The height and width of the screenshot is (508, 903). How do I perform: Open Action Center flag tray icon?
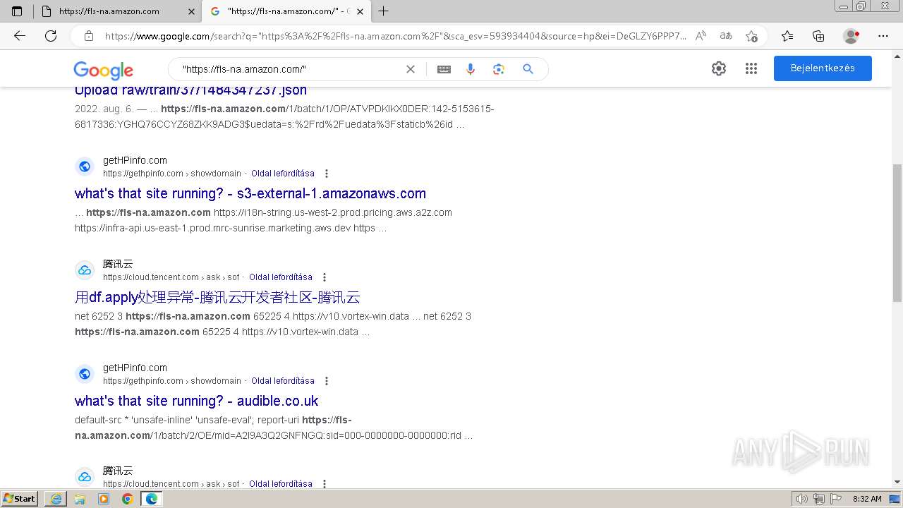(835, 499)
